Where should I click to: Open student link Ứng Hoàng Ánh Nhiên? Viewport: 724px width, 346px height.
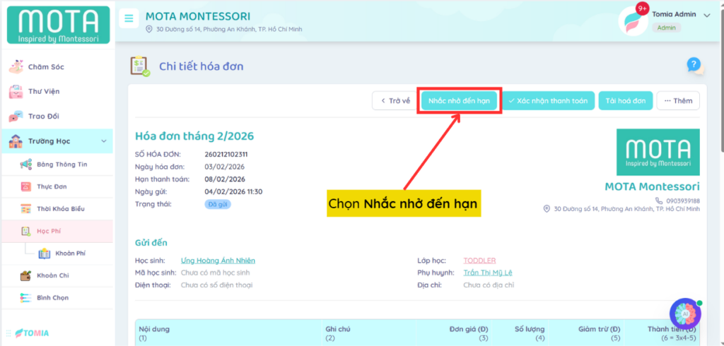click(218, 261)
